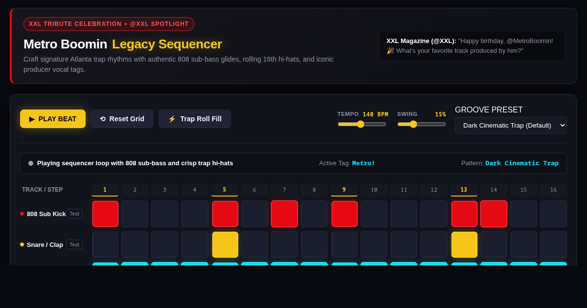This screenshot has height=308, width=587.
Task: Toggle 808 Sub Kick step 3
Action: [164, 214]
